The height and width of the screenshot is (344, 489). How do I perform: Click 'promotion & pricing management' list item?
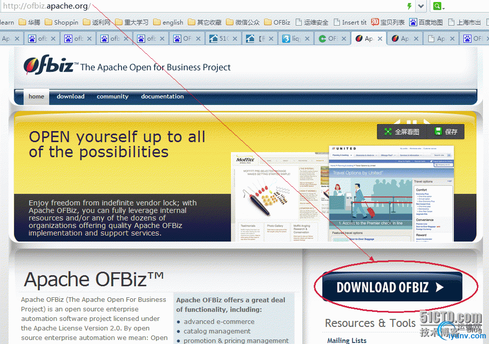tap(236, 340)
